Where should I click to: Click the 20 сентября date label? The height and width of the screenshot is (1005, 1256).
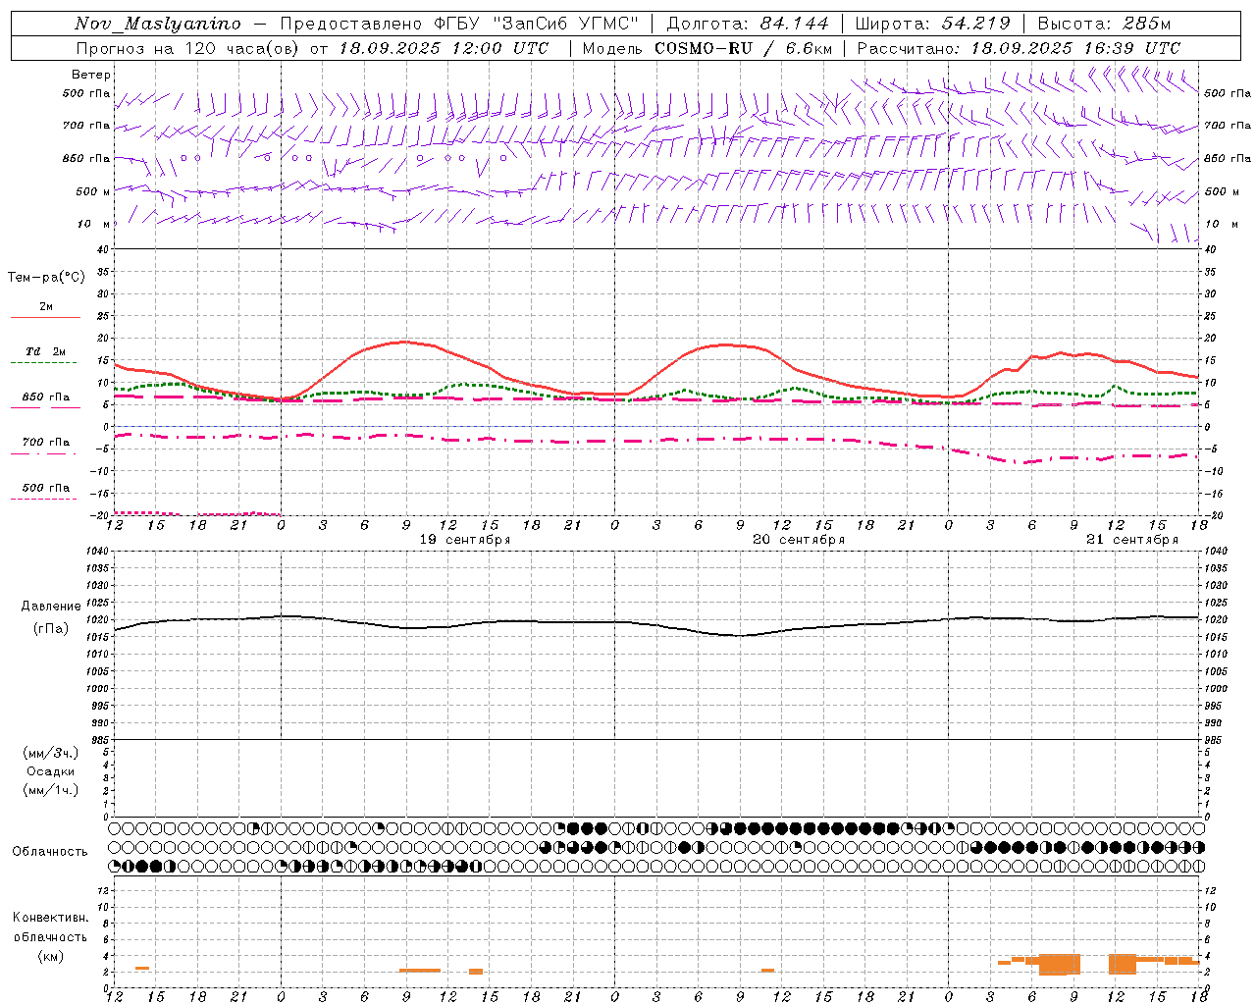click(799, 540)
